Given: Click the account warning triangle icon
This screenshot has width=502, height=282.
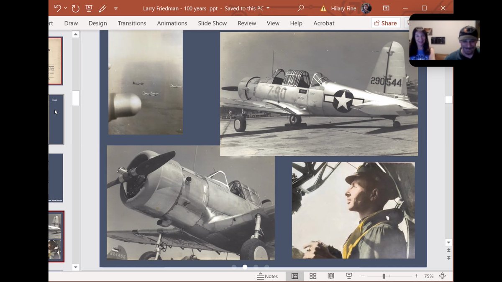Looking at the screenshot, I should 323,8.
